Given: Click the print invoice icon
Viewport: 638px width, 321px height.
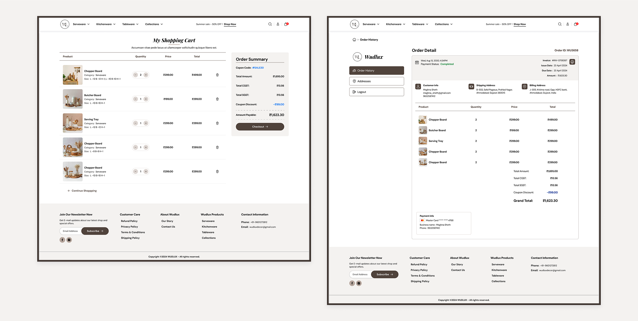Looking at the screenshot, I should (x=572, y=62).
